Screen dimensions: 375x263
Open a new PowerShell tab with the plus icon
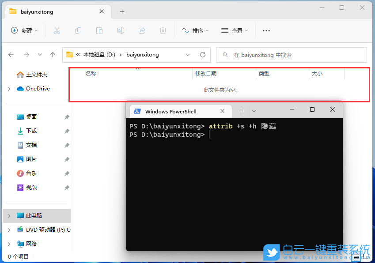[x=240, y=111]
